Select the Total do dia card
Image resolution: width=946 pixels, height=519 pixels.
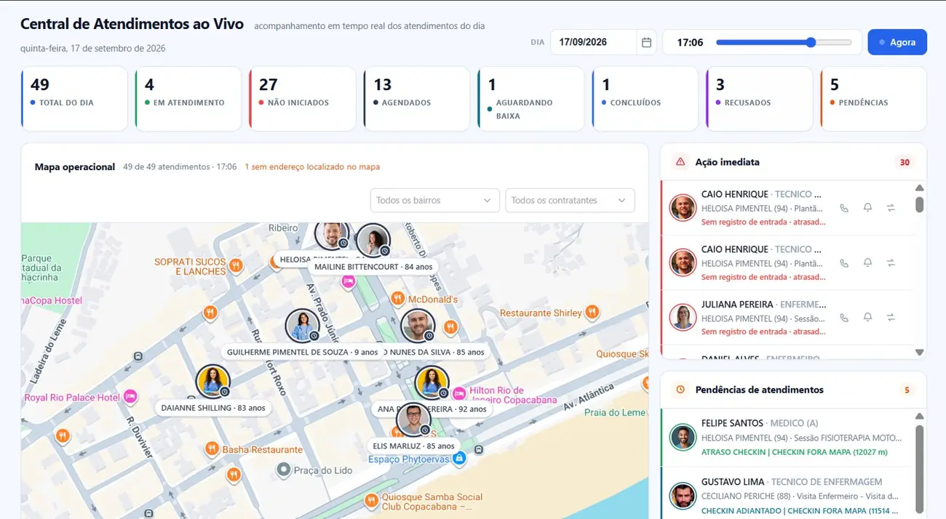click(x=74, y=99)
